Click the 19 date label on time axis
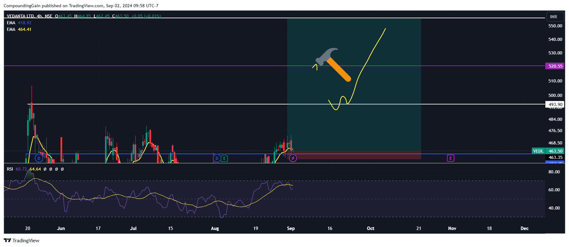The image size is (569, 247). point(256,228)
